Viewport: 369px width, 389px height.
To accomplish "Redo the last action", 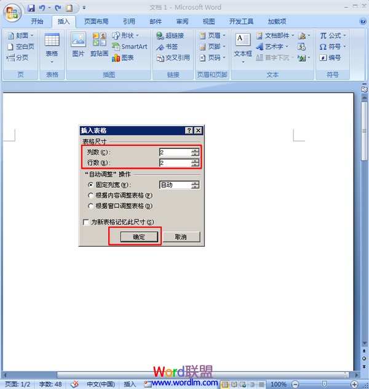I will (58, 8).
